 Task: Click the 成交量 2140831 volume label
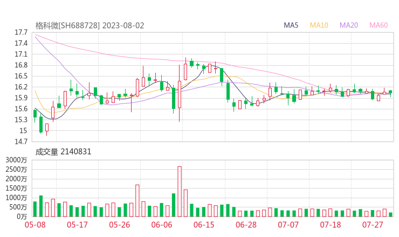[x=63, y=152]
